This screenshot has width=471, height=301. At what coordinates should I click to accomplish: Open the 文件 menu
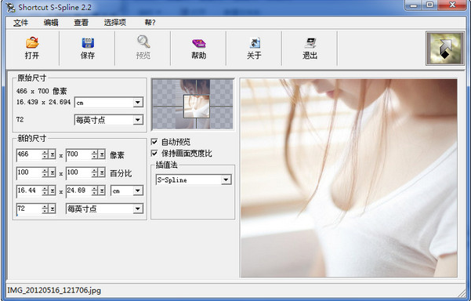coord(20,23)
